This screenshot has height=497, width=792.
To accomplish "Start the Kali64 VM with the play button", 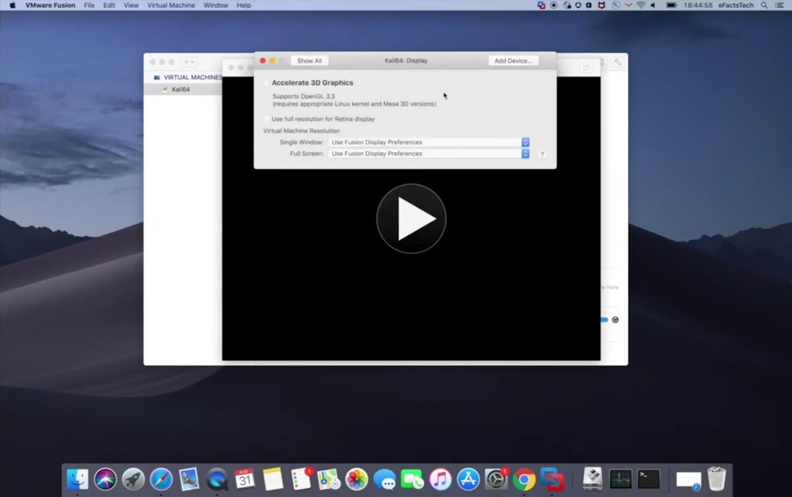I will pos(411,219).
